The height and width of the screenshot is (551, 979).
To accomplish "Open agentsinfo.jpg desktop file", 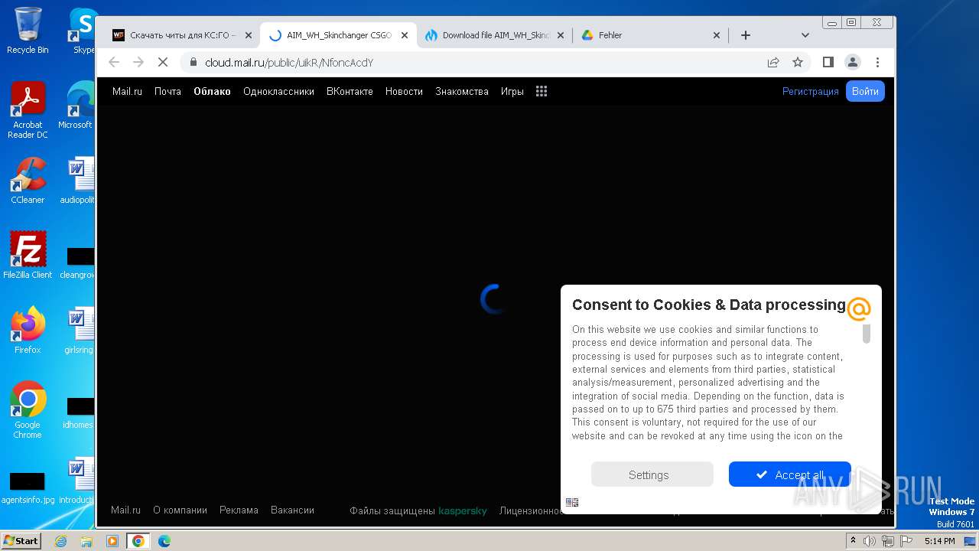I will (28, 487).
